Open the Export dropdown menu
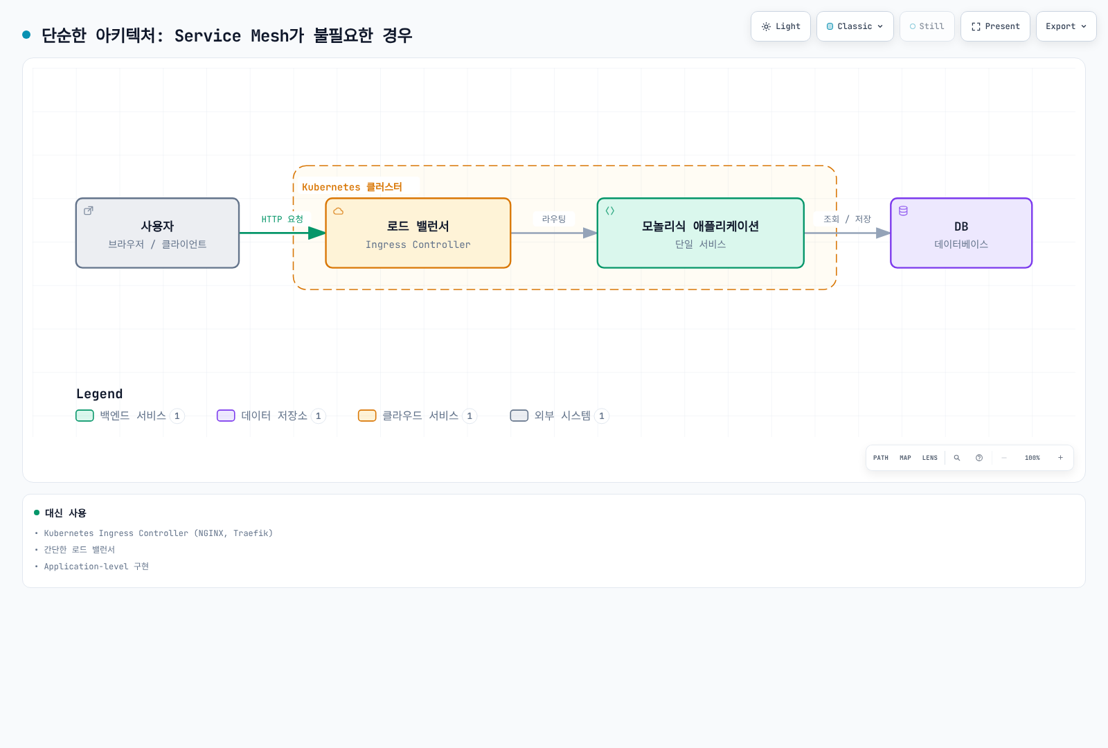Screen dimensions: 1108x748 coord(1066,26)
